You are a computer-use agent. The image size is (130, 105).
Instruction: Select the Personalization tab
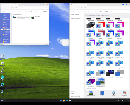click(78, 5)
